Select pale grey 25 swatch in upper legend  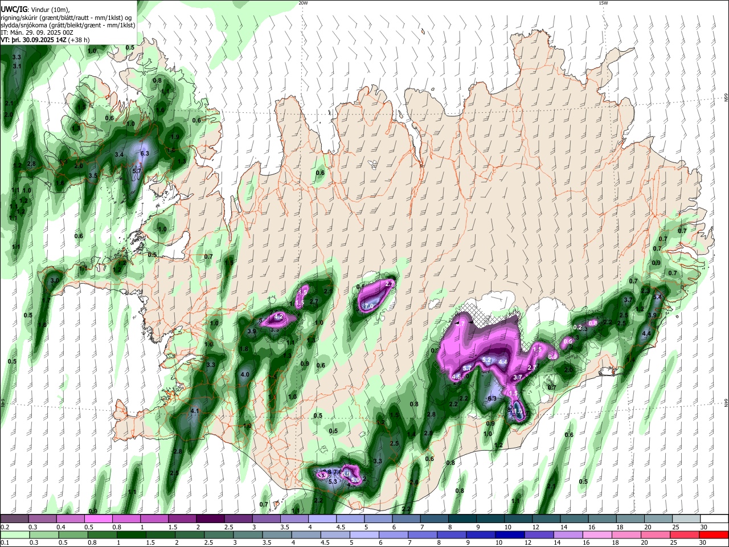pyautogui.click(x=686, y=519)
